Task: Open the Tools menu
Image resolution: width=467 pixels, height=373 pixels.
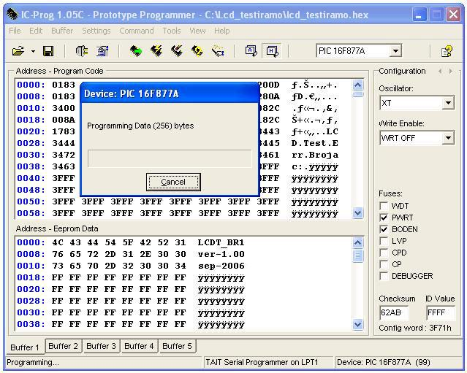Action: pyautogui.click(x=172, y=31)
